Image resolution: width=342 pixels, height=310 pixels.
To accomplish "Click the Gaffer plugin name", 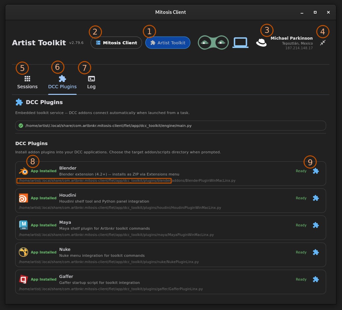I will (x=66, y=276).
